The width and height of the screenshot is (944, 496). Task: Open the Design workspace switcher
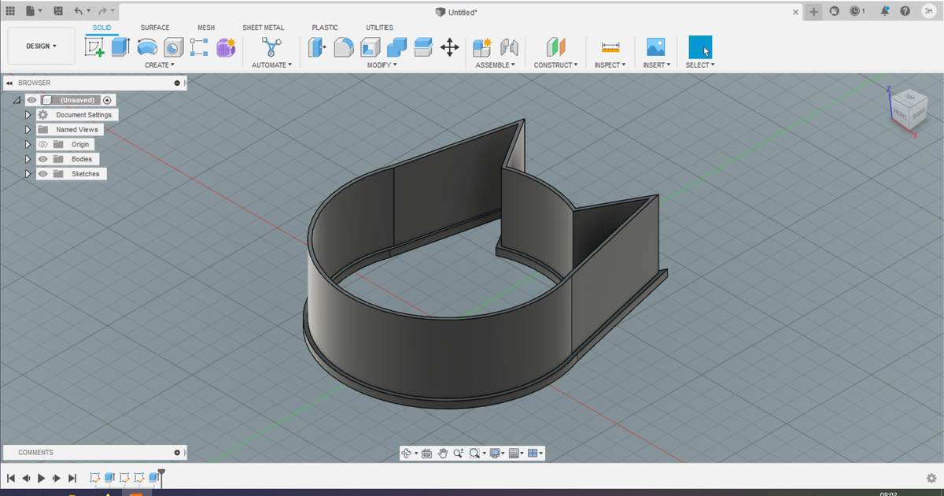tap(40, 45)
